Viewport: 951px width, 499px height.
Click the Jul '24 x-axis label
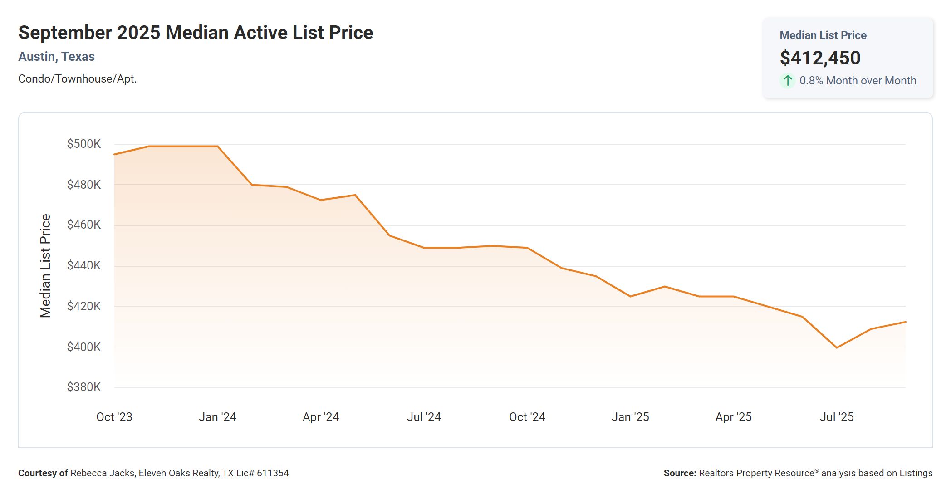point(424,417)
